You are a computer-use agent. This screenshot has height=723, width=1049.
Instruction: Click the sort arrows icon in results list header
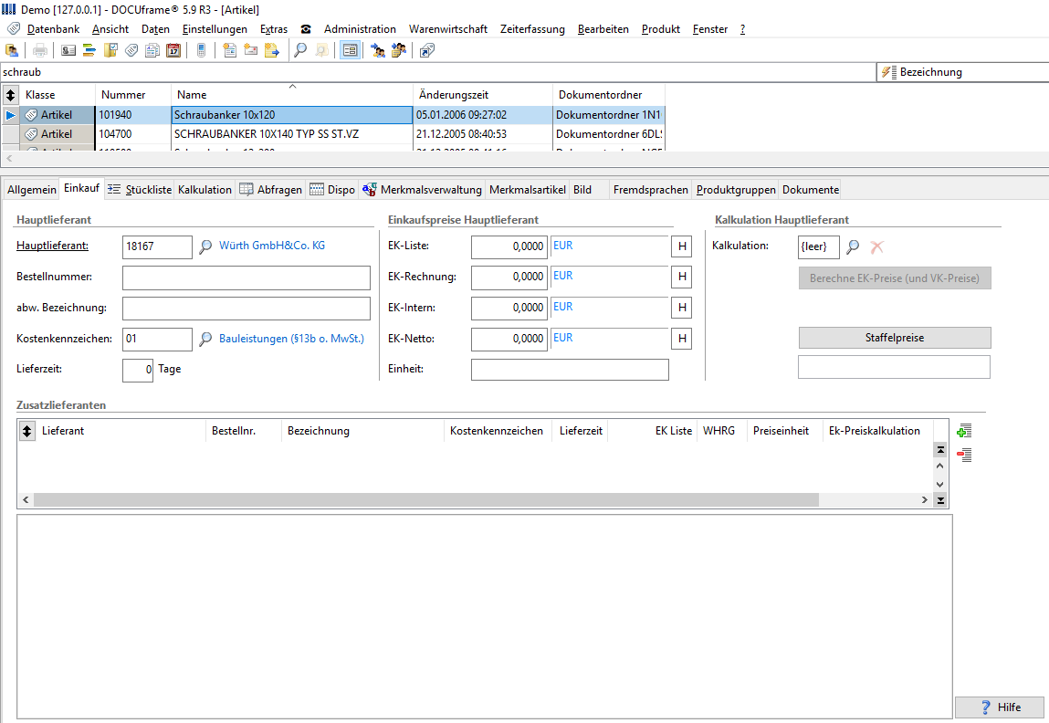[x=10, y=95]
